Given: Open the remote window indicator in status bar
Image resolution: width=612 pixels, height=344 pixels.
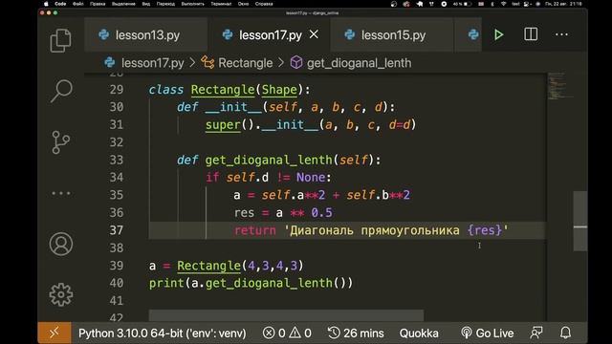Looking at the screenshot, I should [55, 333].
